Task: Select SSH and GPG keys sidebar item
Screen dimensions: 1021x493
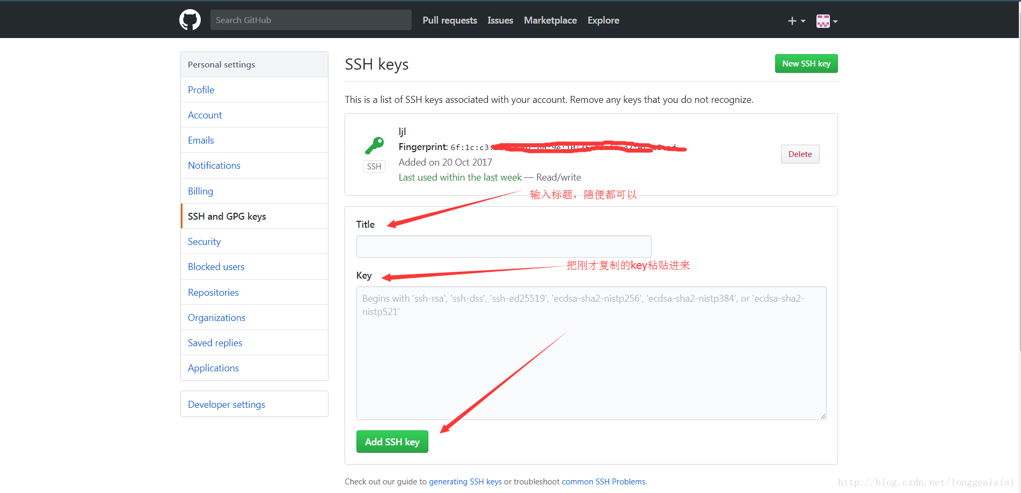Action: (254, 216)
